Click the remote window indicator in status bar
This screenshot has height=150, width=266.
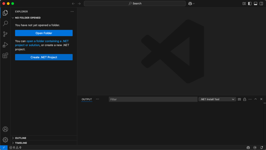point(4,148)
